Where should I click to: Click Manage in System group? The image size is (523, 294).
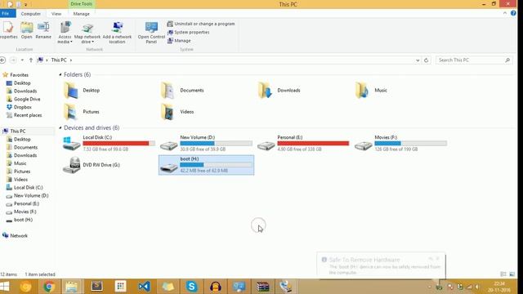(179, 41)
